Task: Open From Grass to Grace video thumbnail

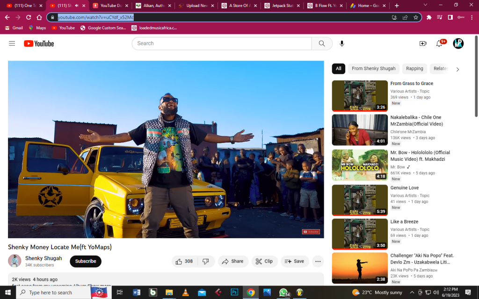Action: pos(360,96)
